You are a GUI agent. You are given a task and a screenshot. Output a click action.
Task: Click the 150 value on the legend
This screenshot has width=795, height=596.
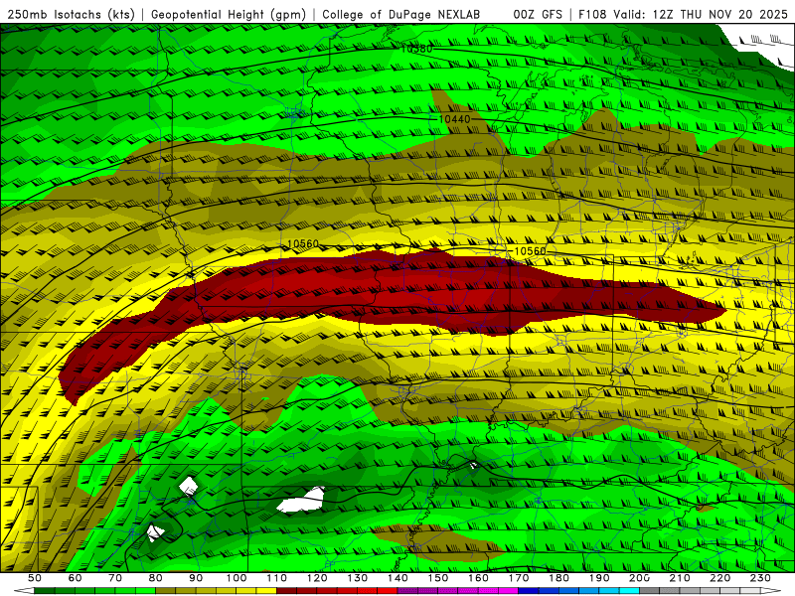pos(438,578)
